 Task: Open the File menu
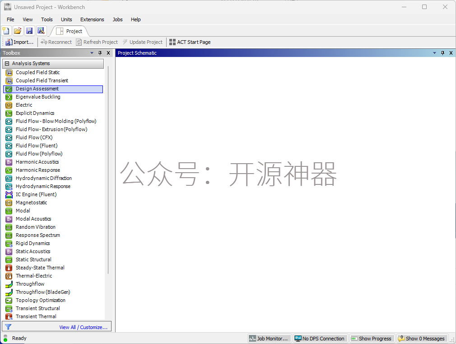point(10,19)
